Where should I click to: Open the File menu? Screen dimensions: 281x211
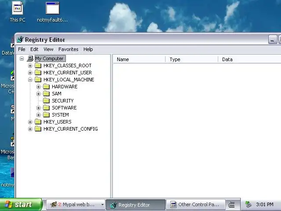[22, 49]
